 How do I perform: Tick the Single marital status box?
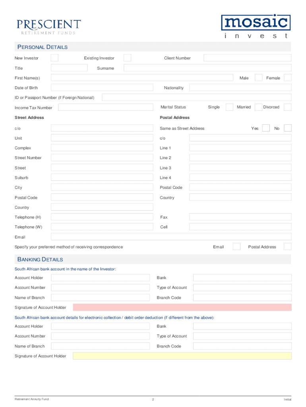229,107
